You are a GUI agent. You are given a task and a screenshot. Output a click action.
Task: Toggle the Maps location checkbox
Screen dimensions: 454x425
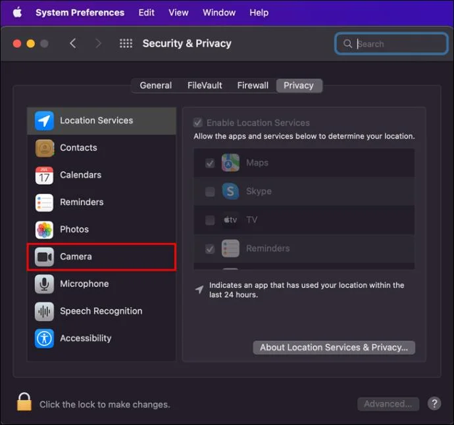click(x=210, y=163)
